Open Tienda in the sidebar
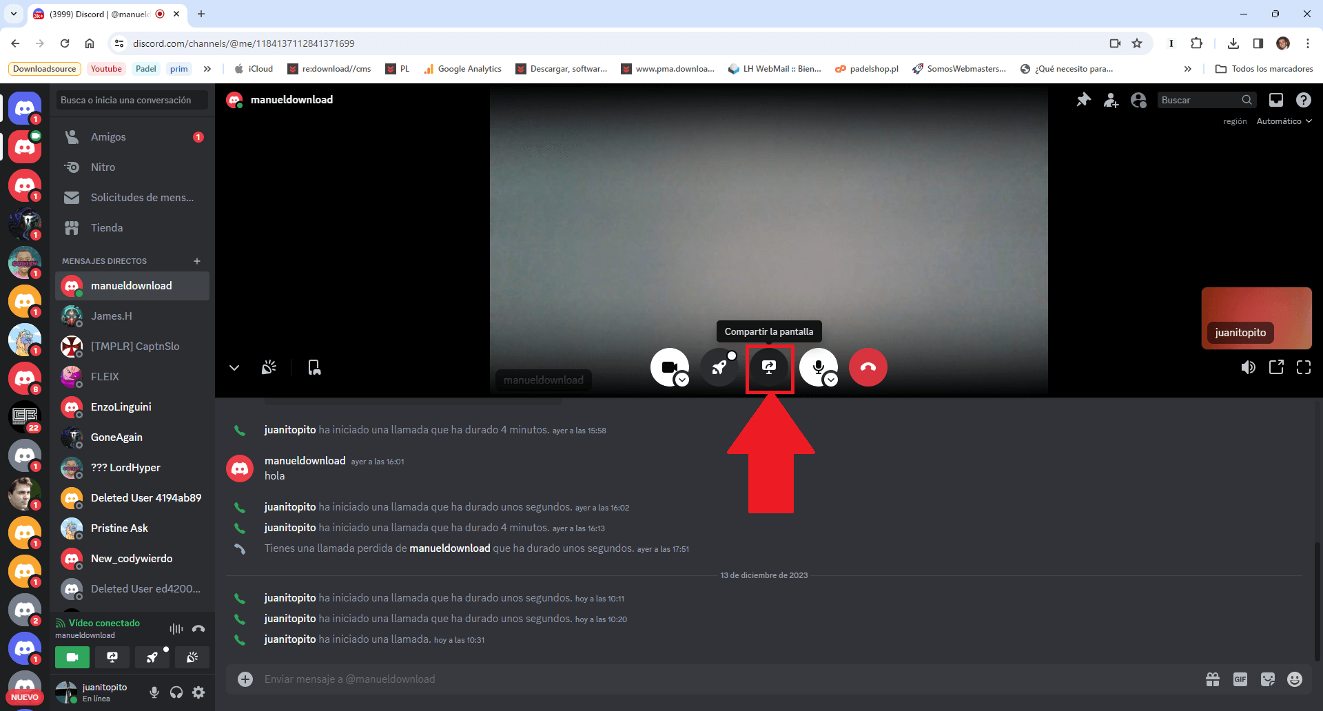 132,228
